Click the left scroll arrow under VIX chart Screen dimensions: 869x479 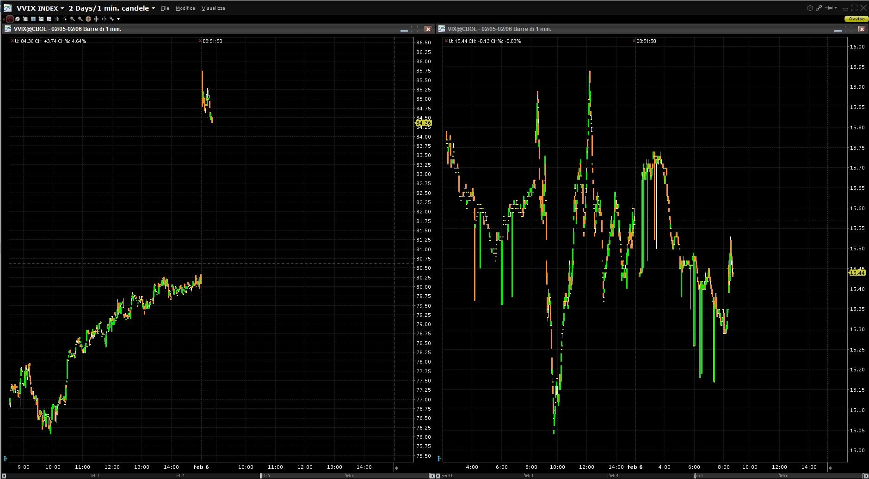(438, 476)
